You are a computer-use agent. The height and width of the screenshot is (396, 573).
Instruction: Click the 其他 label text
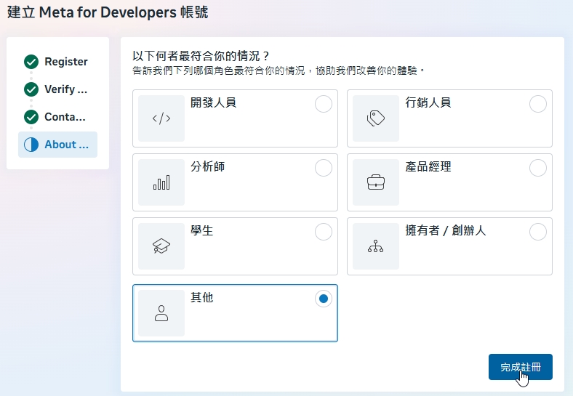click(201, 297)
